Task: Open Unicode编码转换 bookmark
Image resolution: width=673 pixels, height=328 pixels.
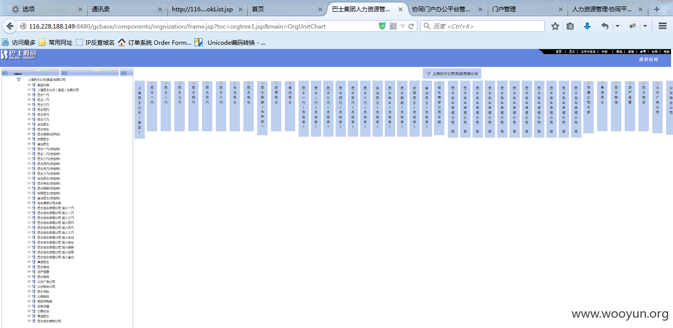Action: point(230,42)
